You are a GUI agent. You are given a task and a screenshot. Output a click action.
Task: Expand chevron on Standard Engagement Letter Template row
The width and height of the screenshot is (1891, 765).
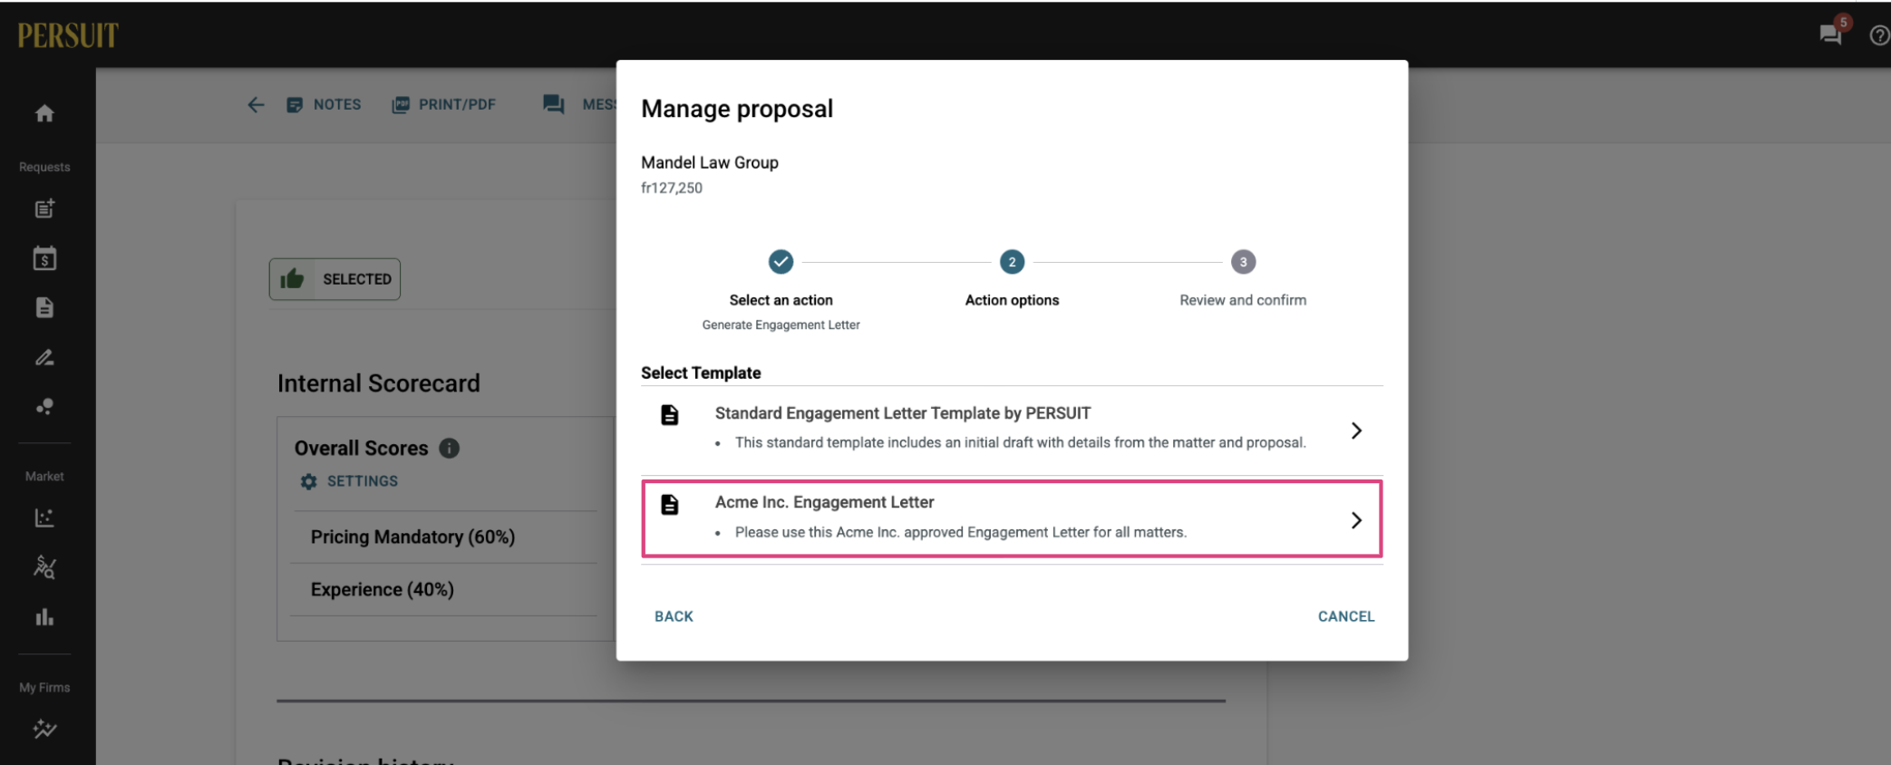pos(1356,431)
